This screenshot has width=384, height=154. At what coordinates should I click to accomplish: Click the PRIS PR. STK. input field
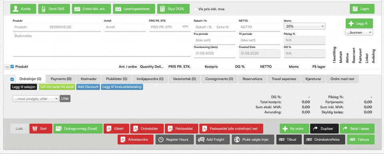pos(165,27)
